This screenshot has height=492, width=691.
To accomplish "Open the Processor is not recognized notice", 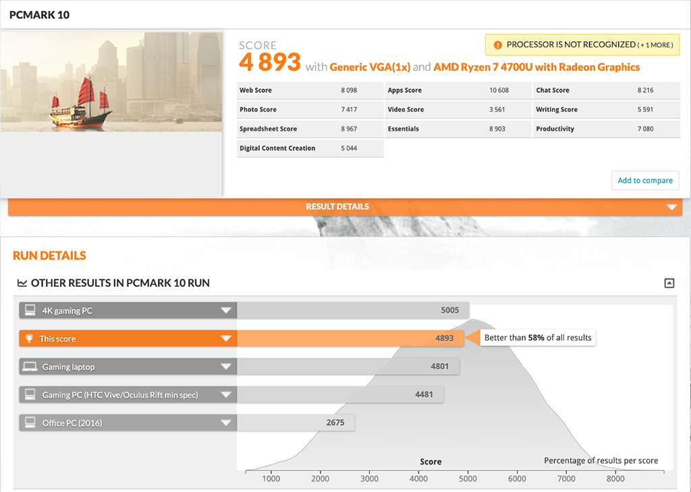I will pyautogui.click(x=582, y=45).
